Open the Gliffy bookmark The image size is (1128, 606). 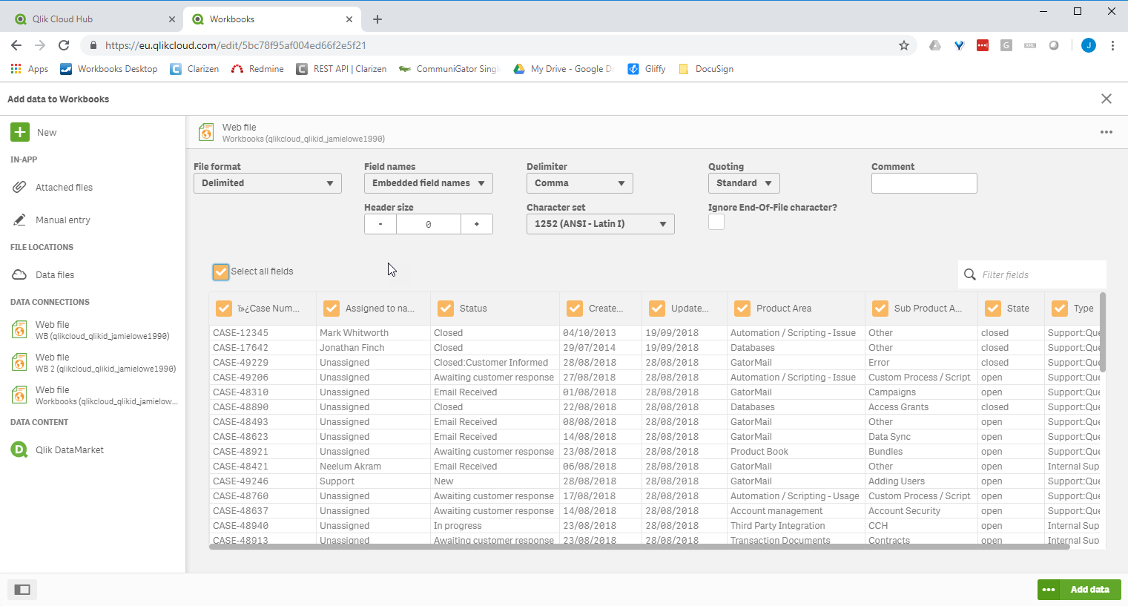pyautogui.click(x=647, y=69)
